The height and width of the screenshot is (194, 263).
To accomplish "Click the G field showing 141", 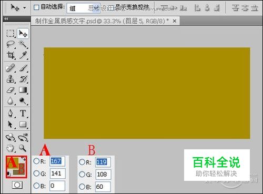I will pyautogui.click(x=57, y=173).
